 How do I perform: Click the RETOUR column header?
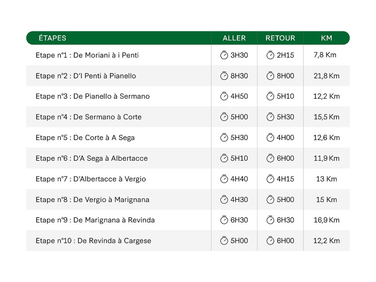[280, 38]
